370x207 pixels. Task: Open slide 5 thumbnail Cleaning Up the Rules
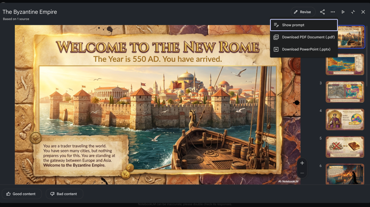[x=345, y=147]
